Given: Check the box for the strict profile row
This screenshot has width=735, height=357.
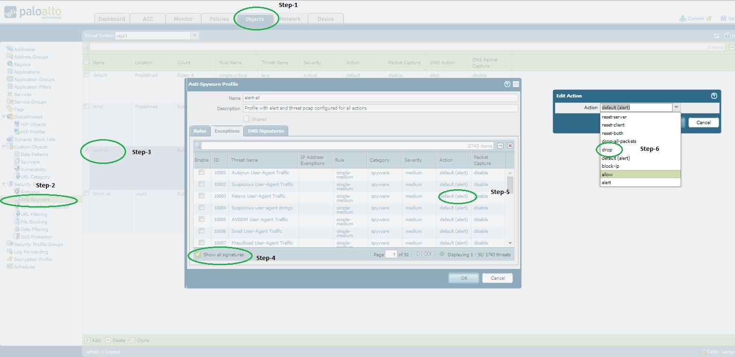Looking at the screenshot, I should point(86,106).
